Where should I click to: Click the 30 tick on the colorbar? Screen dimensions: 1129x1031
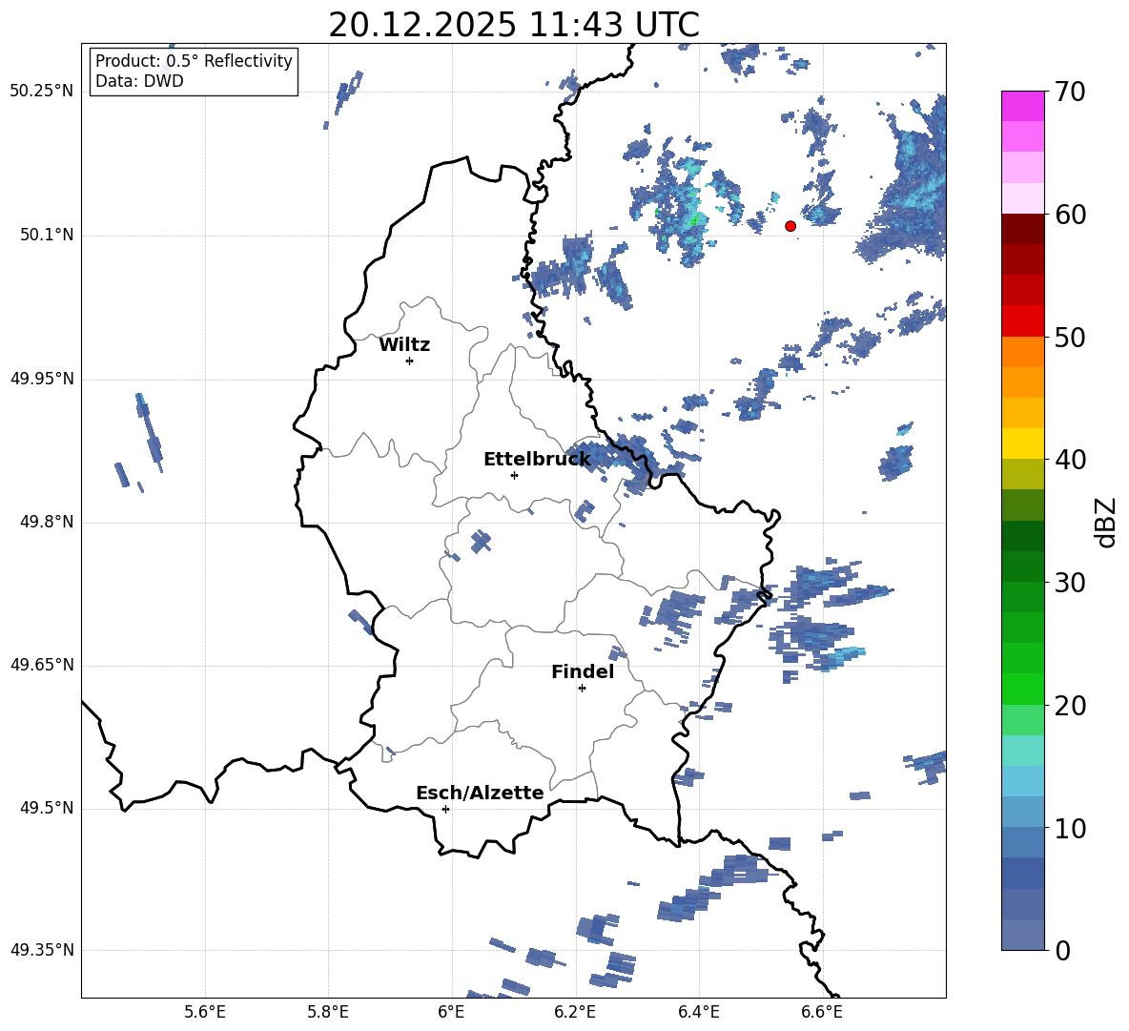[1070, 583]
